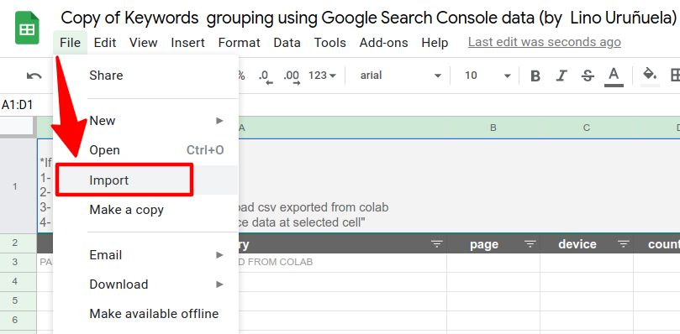Open the borders tool icon
This screenshot has height=334, width=680.
tap(675, 76)
